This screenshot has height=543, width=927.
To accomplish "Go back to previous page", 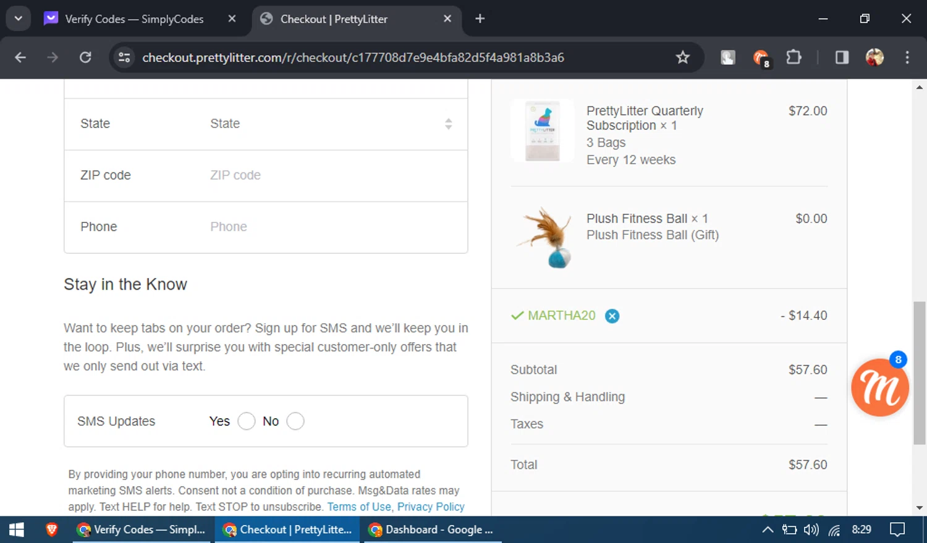I will 20,57.
